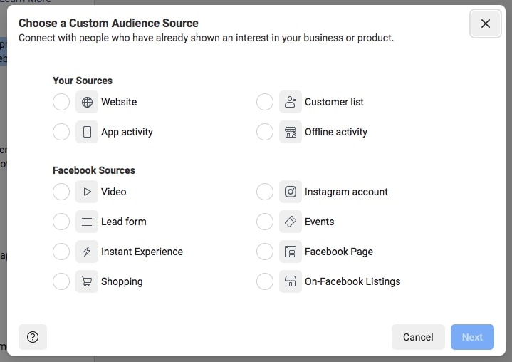
Task: Select the Website radio button
Action: (x=61, y=102)
